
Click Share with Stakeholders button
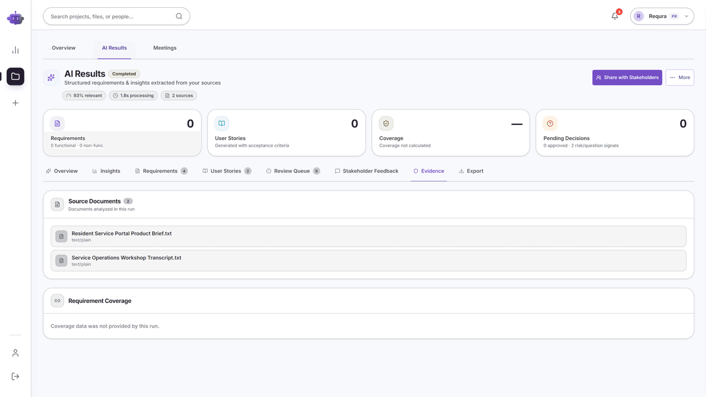click(627, 78)
